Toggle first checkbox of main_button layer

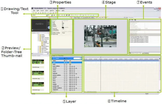pos(65,66)
